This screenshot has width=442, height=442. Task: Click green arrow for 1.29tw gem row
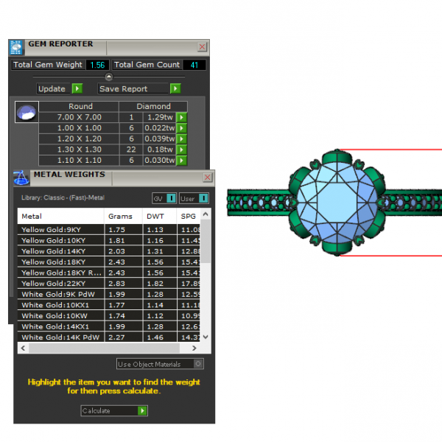[181, 117]
